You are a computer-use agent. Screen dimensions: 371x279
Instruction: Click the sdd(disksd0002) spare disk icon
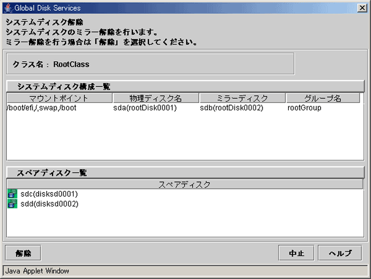point(13,204)
